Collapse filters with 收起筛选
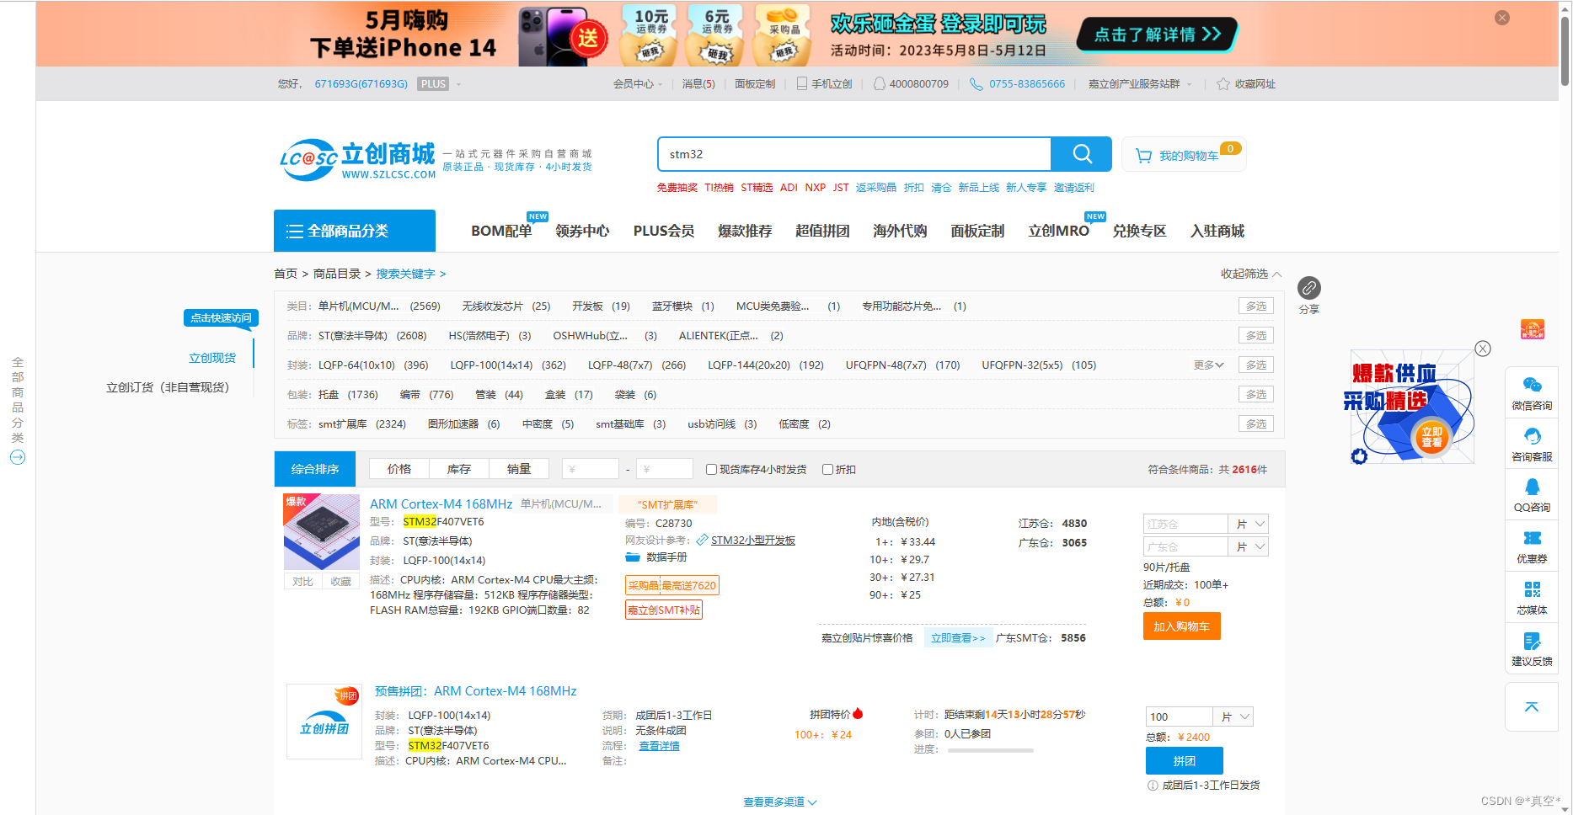 pyautogui.click(x=1251, y=274)
